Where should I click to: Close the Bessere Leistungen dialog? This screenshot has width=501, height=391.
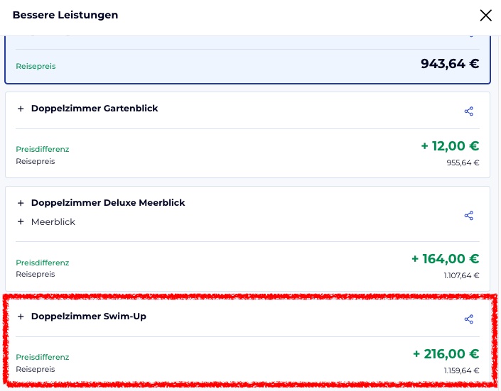coord(485,16)
